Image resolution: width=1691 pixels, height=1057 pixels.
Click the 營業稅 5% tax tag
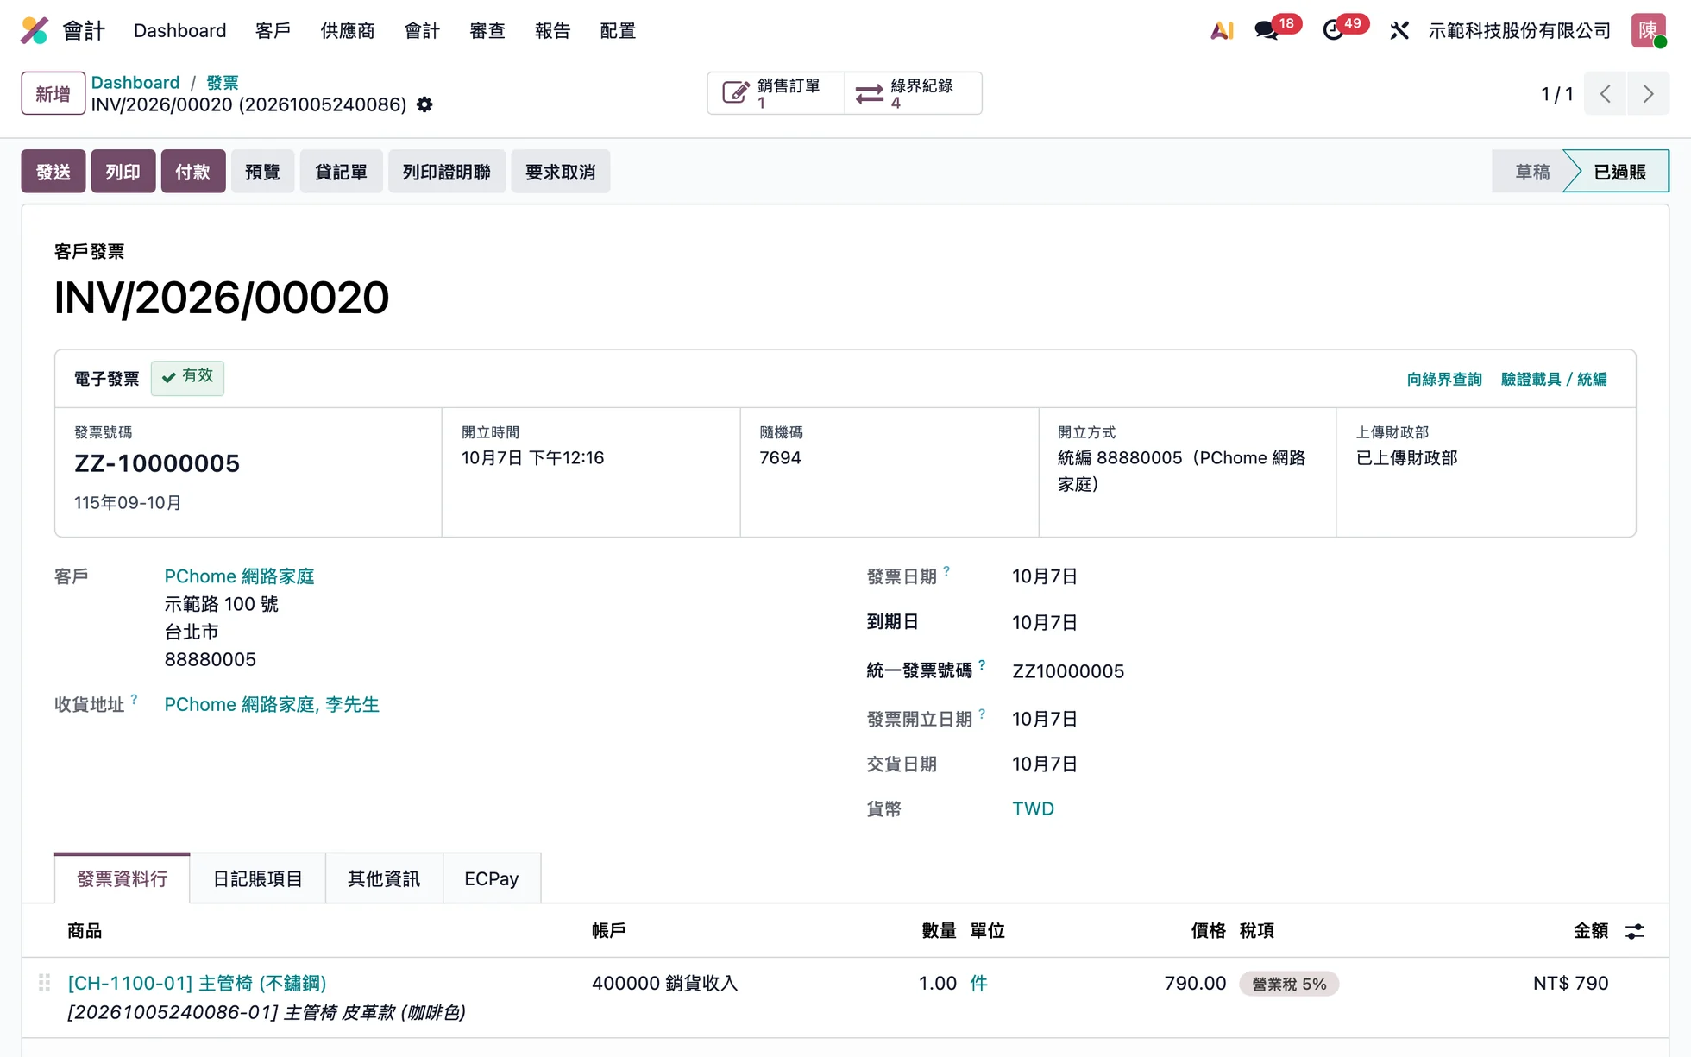[x=1289, y=984]
